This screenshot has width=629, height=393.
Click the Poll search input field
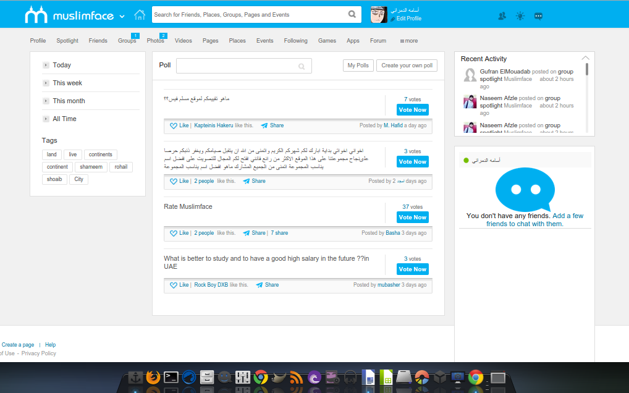pos(238,65)
